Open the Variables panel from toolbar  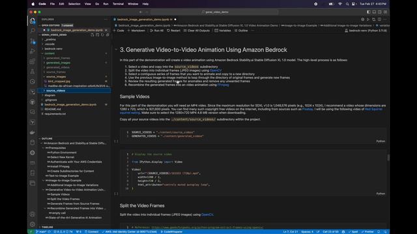[x=223, y=31]
